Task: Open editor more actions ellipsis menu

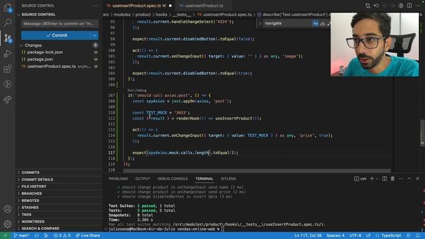Action: point(418,5)
